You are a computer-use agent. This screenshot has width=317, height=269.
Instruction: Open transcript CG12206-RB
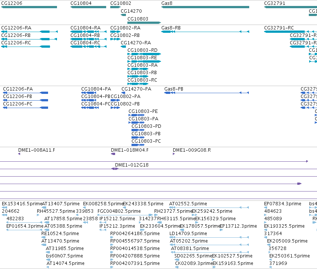pyautogui.click(x=29, y=39)
